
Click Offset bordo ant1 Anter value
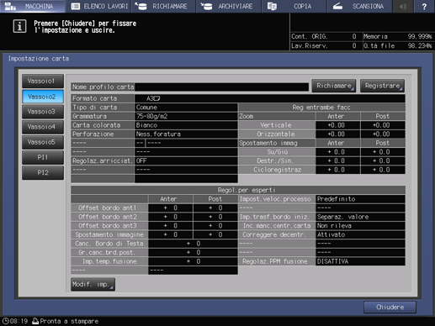pos(171,208)
